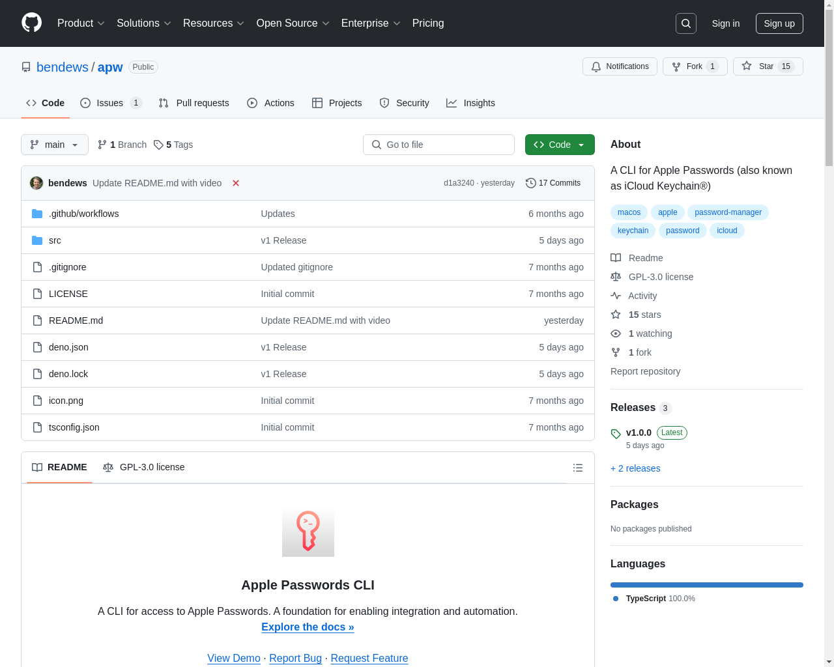The height and width of the screenshot is (667, 834).
Task: Click the LICENSE file icon
Action: click(x=37, y=294)
